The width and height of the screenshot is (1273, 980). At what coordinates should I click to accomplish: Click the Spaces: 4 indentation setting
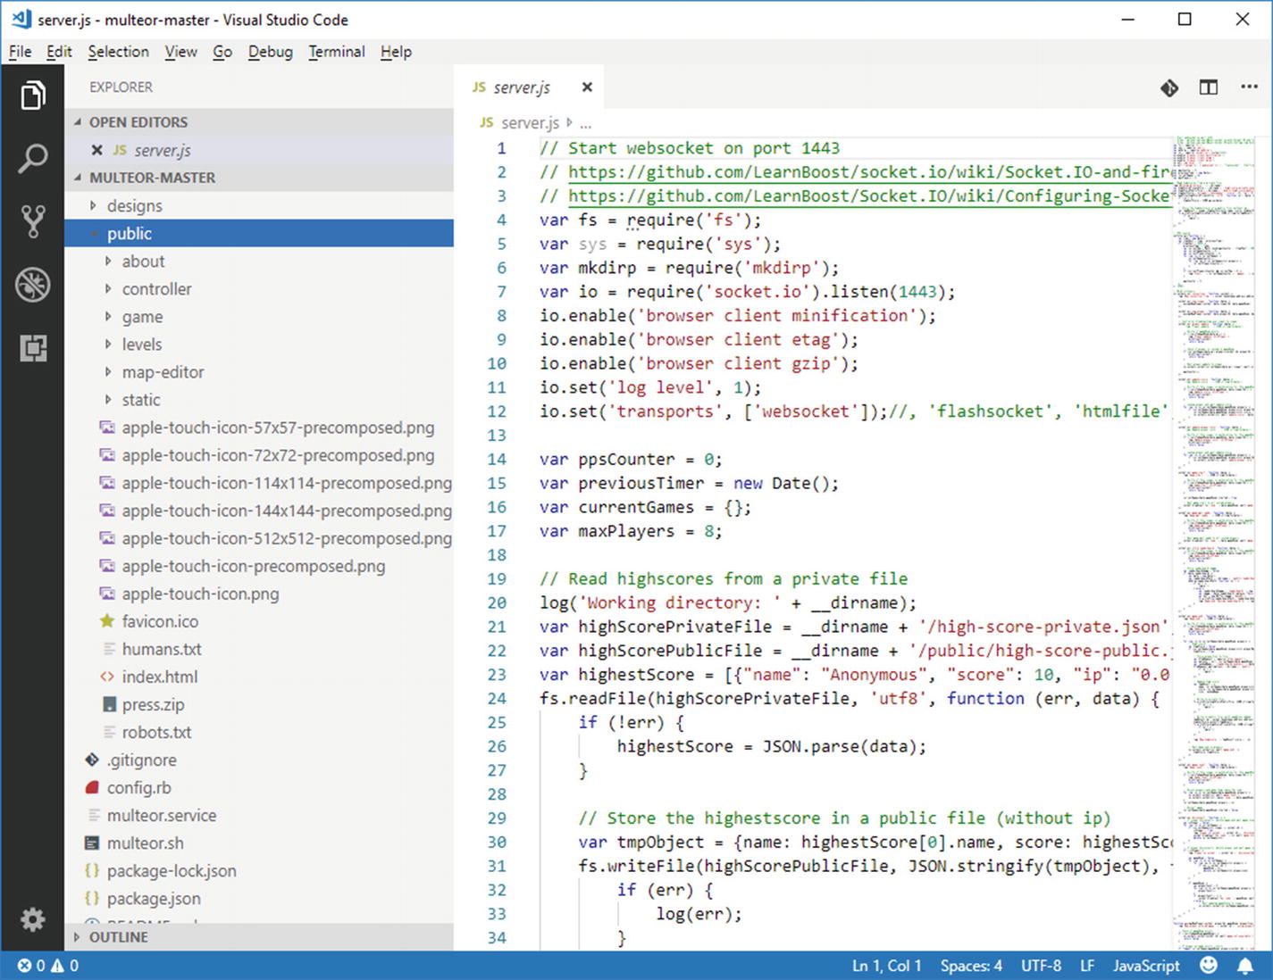point(971,966)
